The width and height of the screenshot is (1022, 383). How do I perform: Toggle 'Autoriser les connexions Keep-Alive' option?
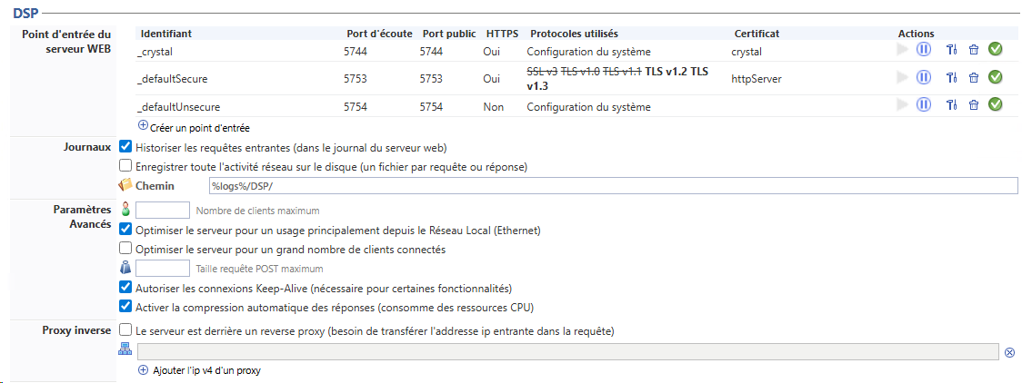(x=126, y=288)
